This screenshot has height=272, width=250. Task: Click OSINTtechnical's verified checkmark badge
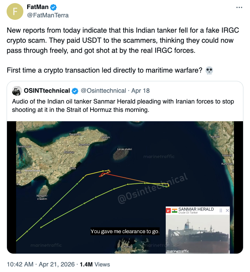point(75,91)
